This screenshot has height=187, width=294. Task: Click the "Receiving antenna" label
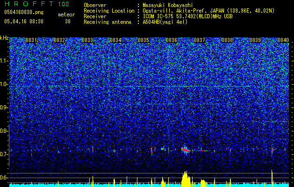coord(108,22)
